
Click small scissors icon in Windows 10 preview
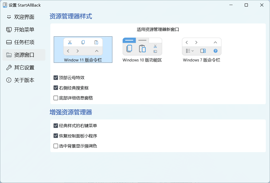tap(155, 46)
